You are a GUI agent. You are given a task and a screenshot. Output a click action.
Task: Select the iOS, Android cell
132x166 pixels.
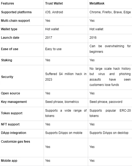click(x=54, y=12)
